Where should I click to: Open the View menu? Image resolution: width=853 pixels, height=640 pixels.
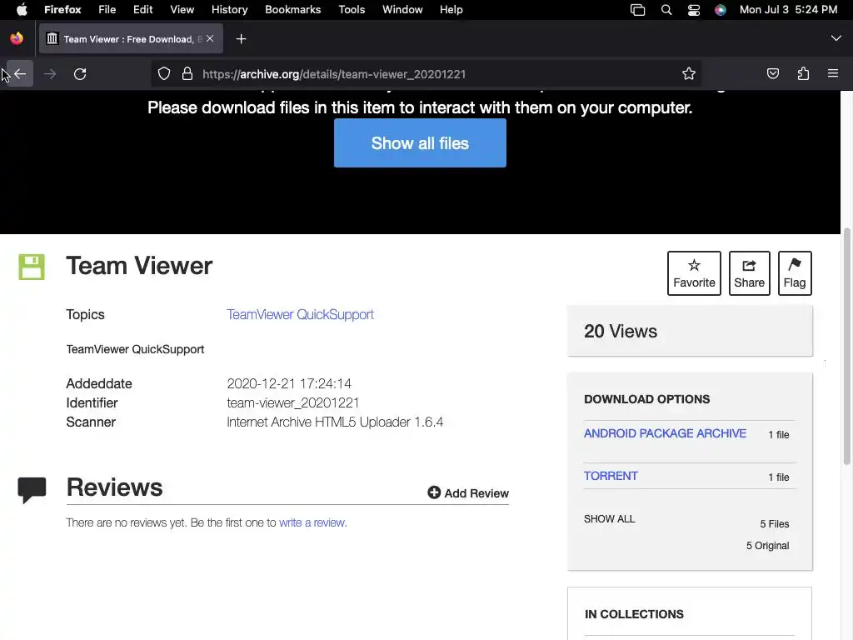(182, 9)
